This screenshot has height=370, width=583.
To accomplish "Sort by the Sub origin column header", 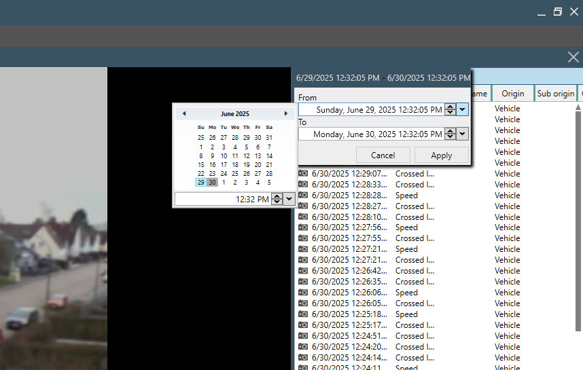I will 555,94.
